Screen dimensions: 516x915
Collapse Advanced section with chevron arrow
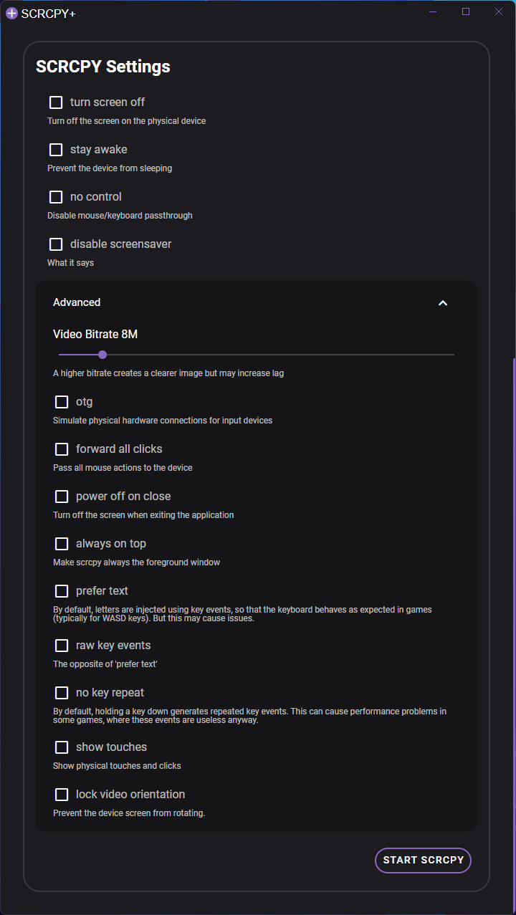point(443,303)
